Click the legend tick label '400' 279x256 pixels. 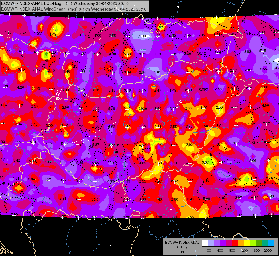220,251
